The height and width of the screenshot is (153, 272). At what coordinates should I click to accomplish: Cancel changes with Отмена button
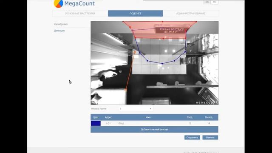pos(210,137)
